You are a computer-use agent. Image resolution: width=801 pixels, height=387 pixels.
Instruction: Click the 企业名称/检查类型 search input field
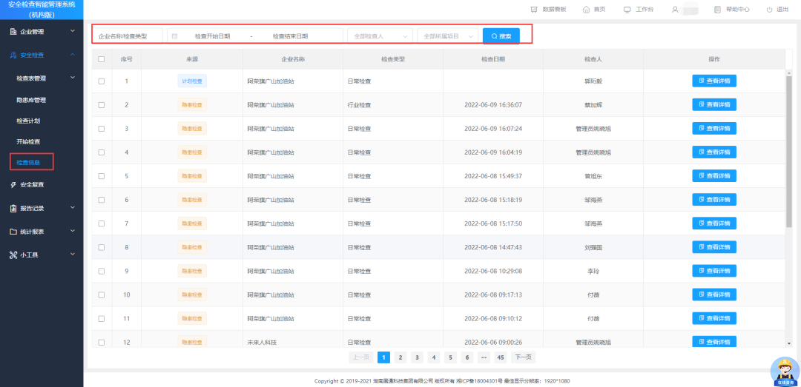click(128, 36)
